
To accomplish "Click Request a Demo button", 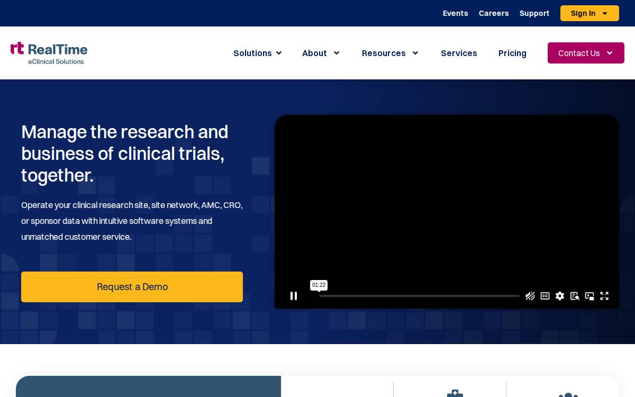I will (132, 287).
